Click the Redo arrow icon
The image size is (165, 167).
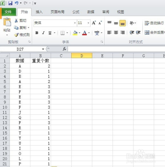coord(26,3)
